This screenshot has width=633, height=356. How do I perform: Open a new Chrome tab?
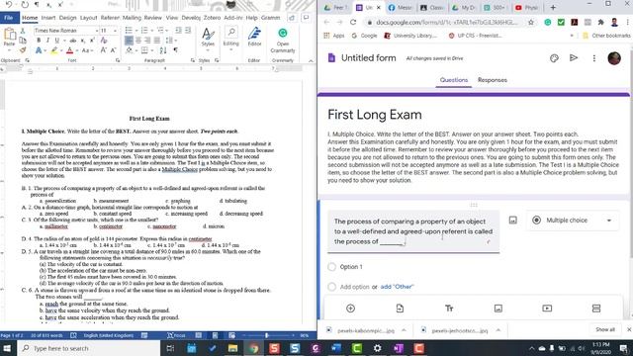point(553,8)
